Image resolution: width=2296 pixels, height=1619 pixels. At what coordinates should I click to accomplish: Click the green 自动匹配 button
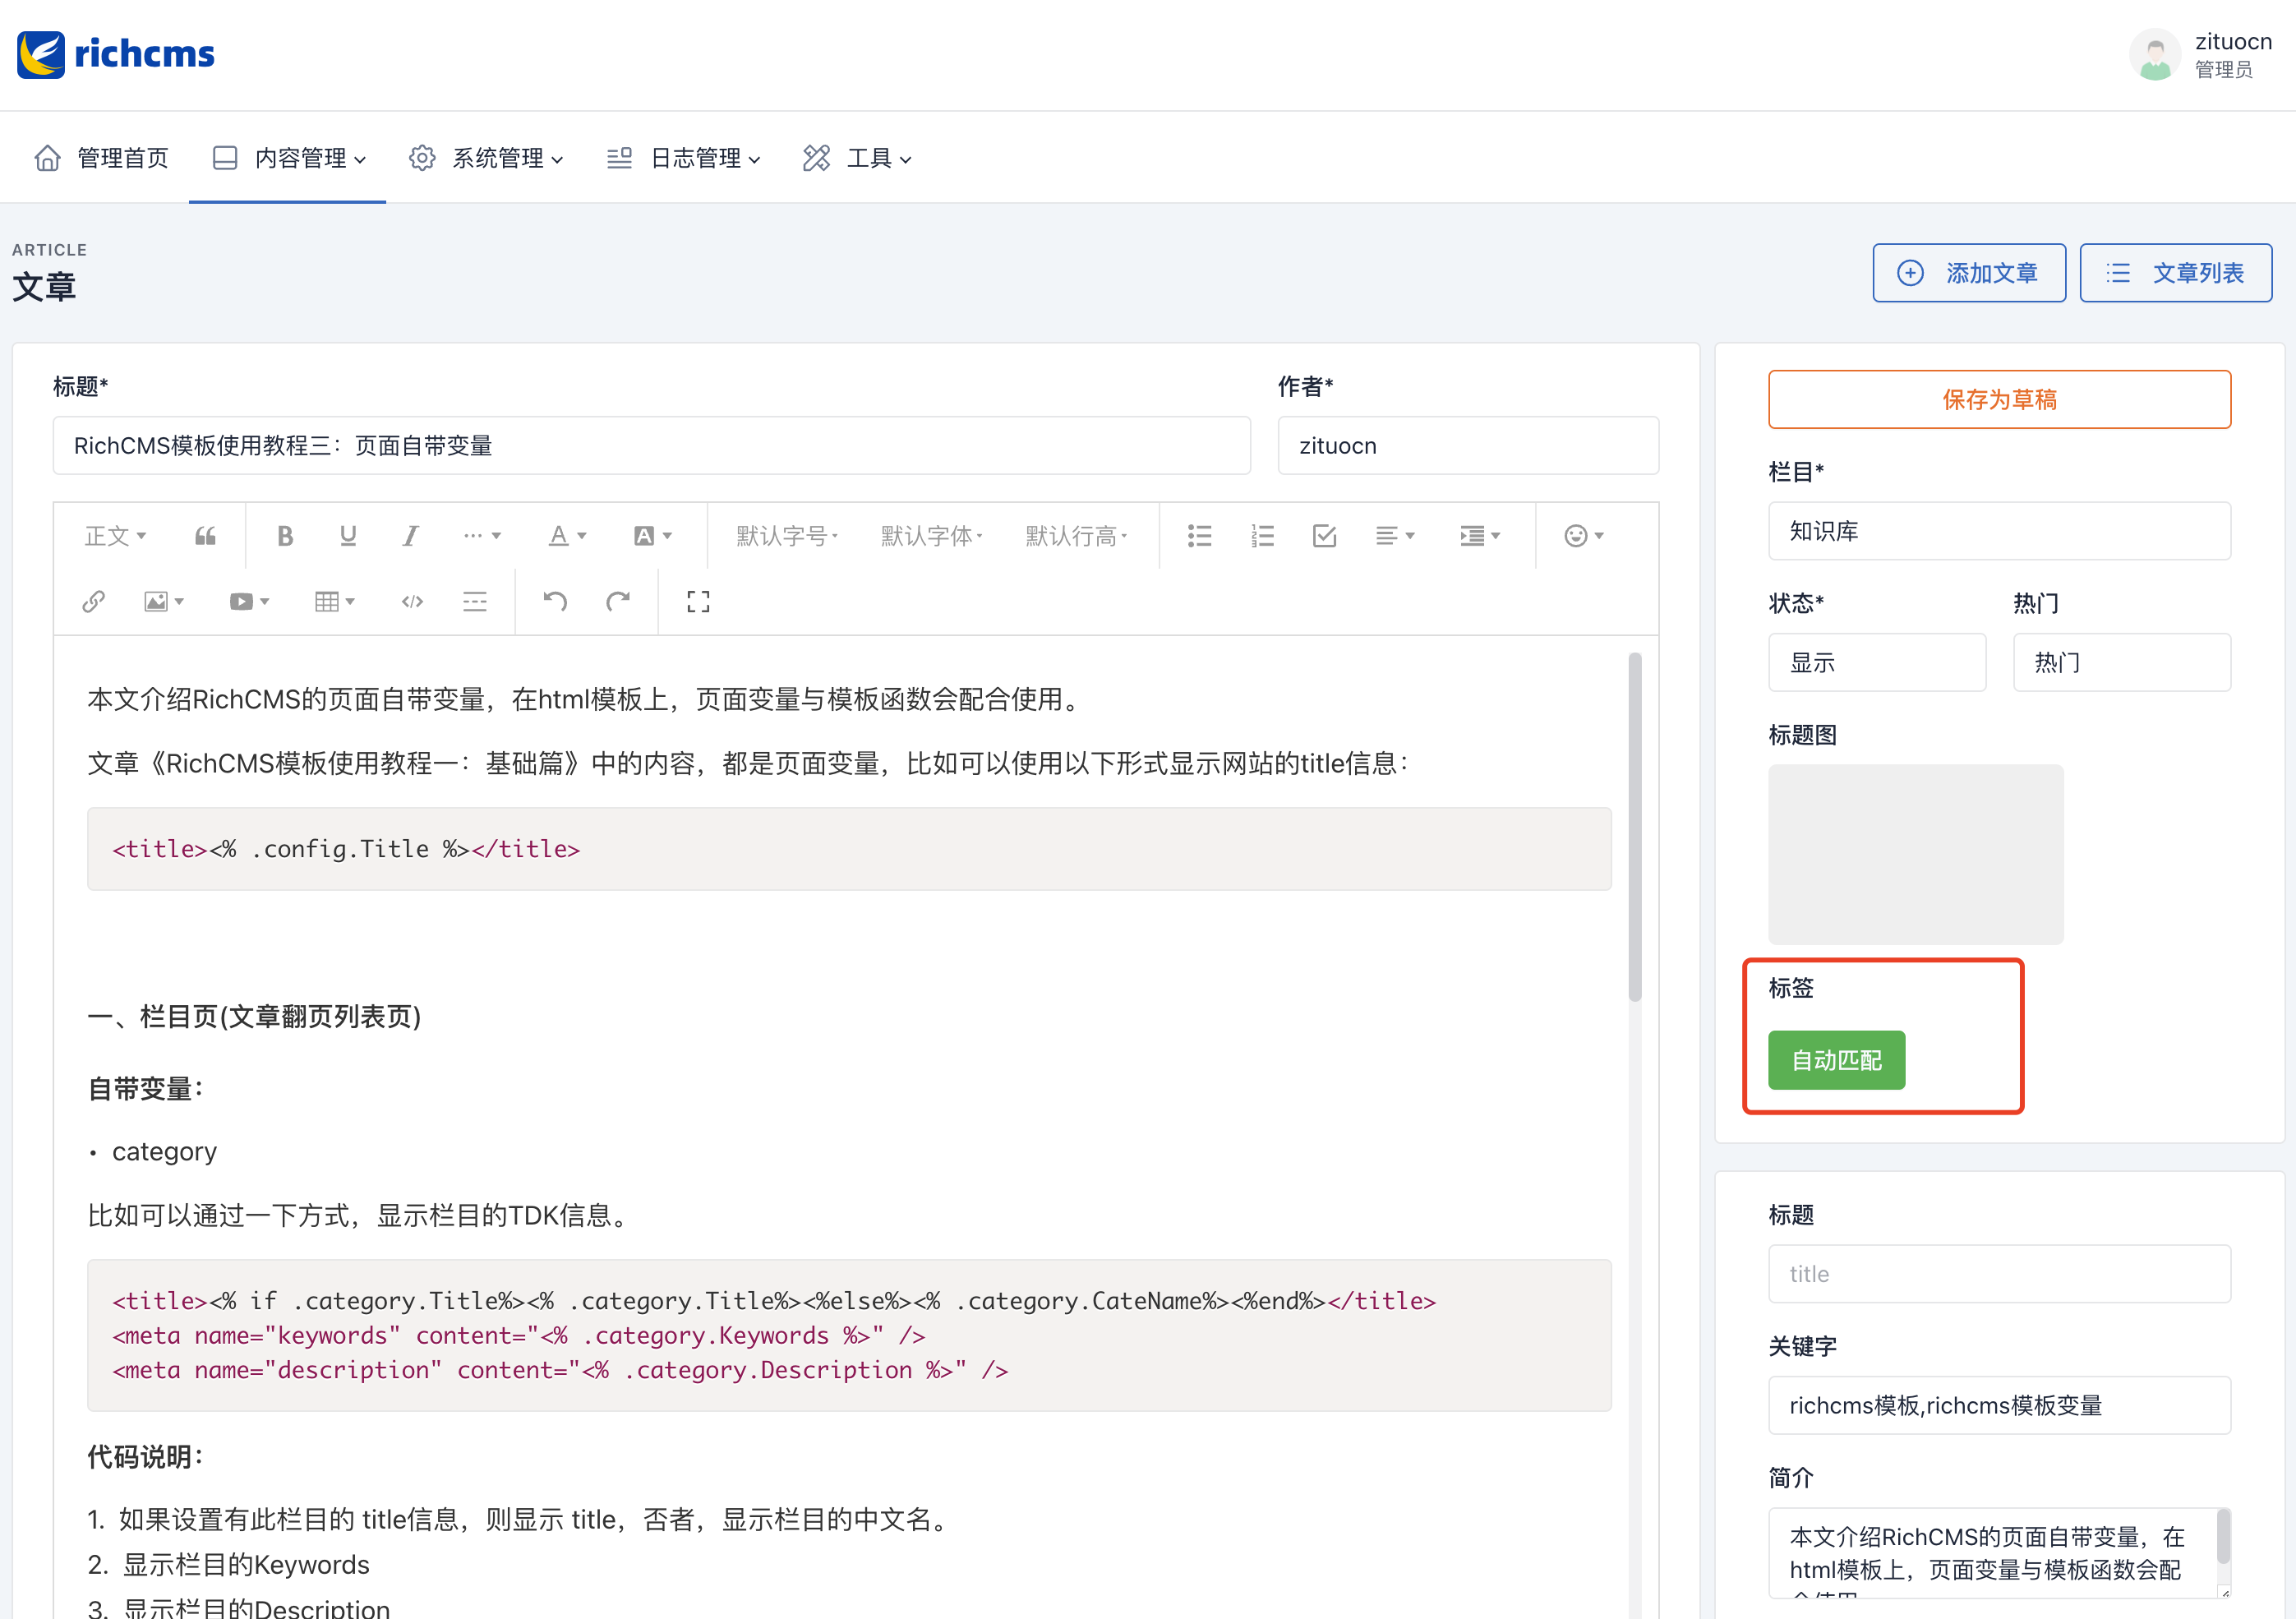(x=1836, y=1060)
